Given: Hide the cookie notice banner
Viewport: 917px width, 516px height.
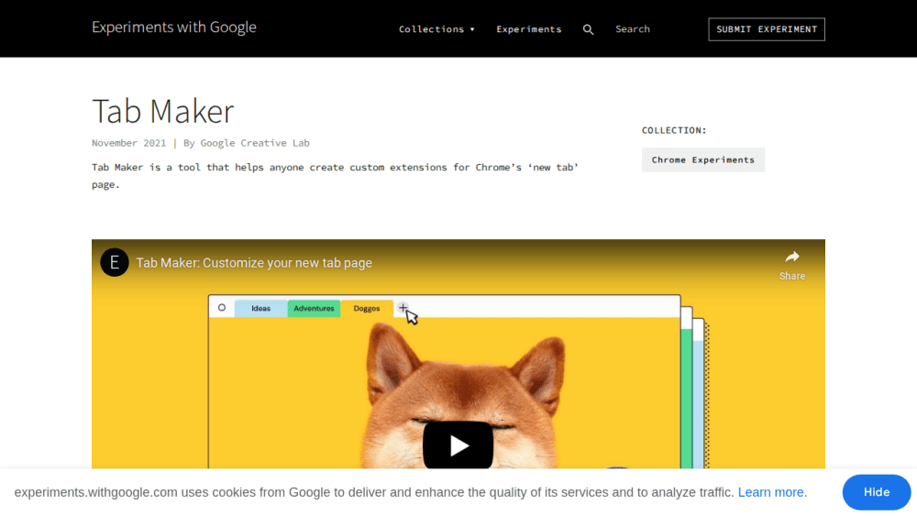Looking at the screenshot, I should [x=876, y=492].
